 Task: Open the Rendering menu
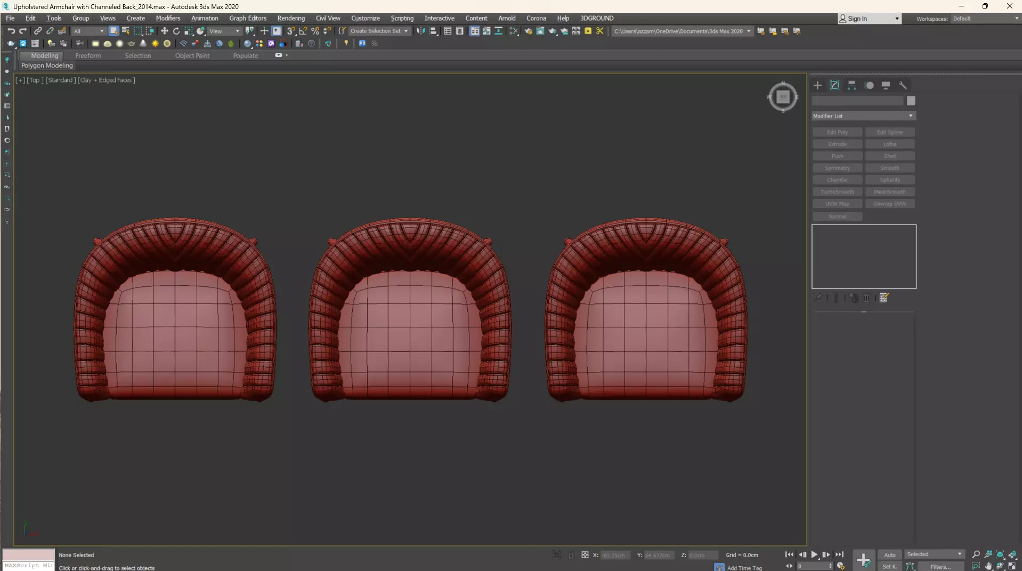point(291,18)
